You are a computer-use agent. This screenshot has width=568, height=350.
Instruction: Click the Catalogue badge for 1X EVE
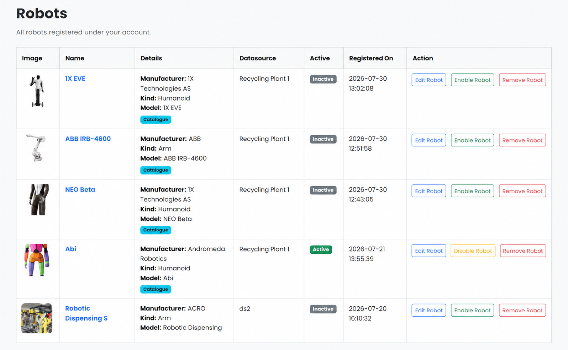click(x=156, y=119)
